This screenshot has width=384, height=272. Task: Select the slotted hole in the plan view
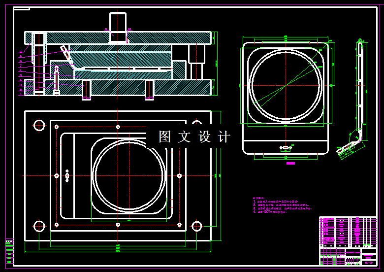(67, 176)
